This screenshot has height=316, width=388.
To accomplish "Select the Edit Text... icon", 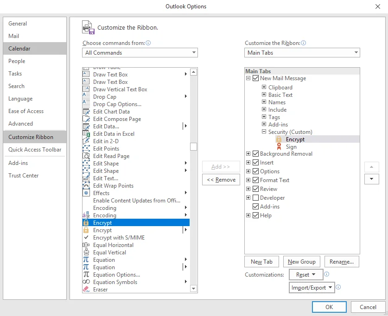I will (x=86, y=178).
